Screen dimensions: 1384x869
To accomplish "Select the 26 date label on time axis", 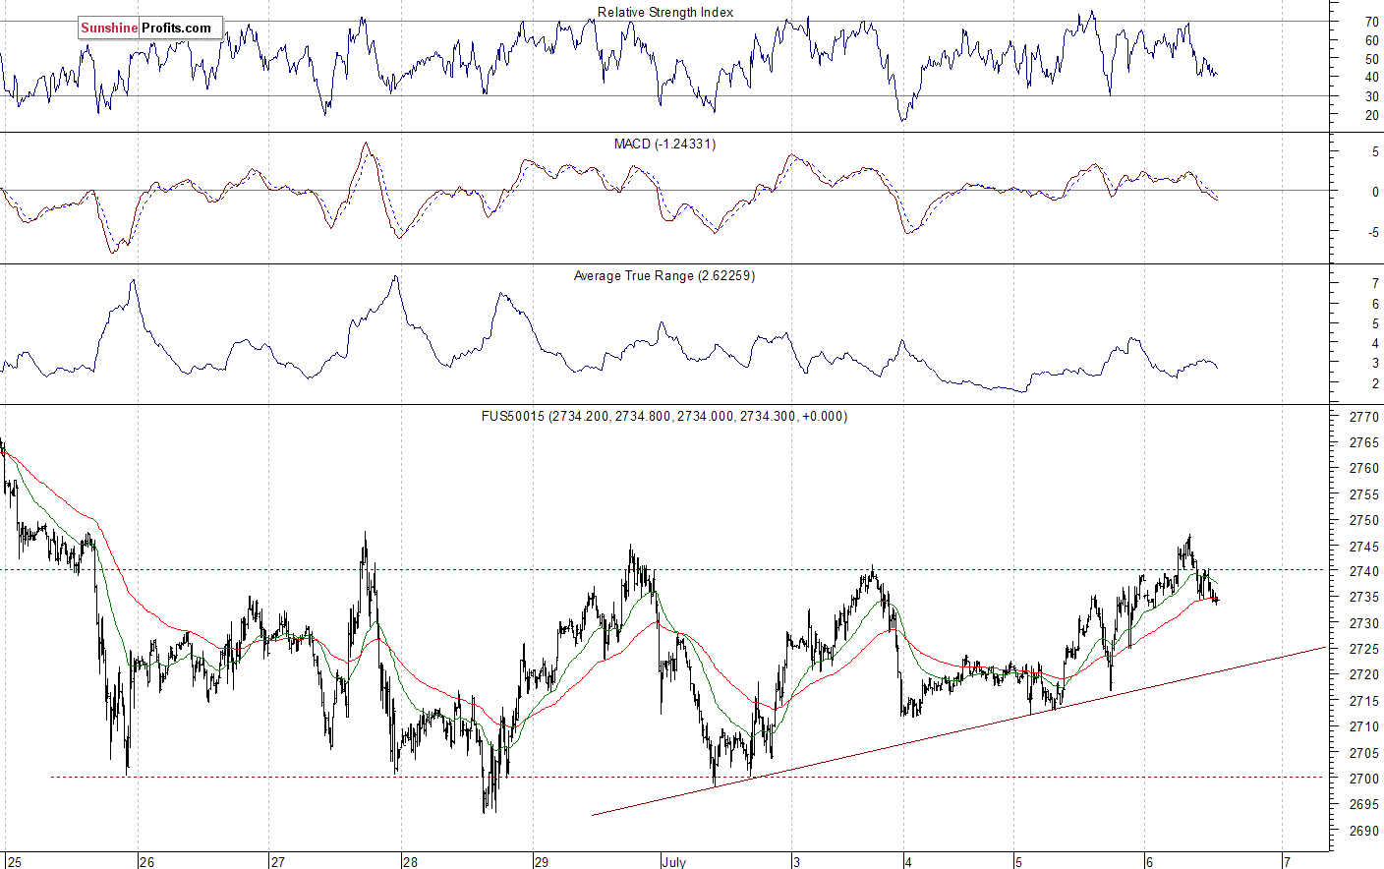I will pyautogui.click(x=146, y=862).
